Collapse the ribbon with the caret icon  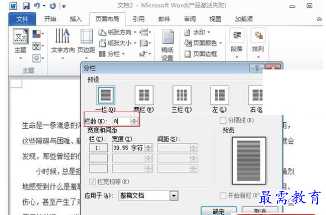(319, 19)
